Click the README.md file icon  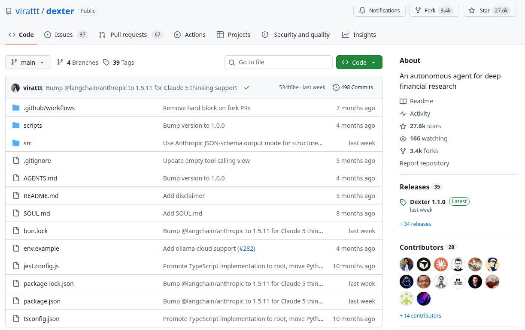coord(16,195)
